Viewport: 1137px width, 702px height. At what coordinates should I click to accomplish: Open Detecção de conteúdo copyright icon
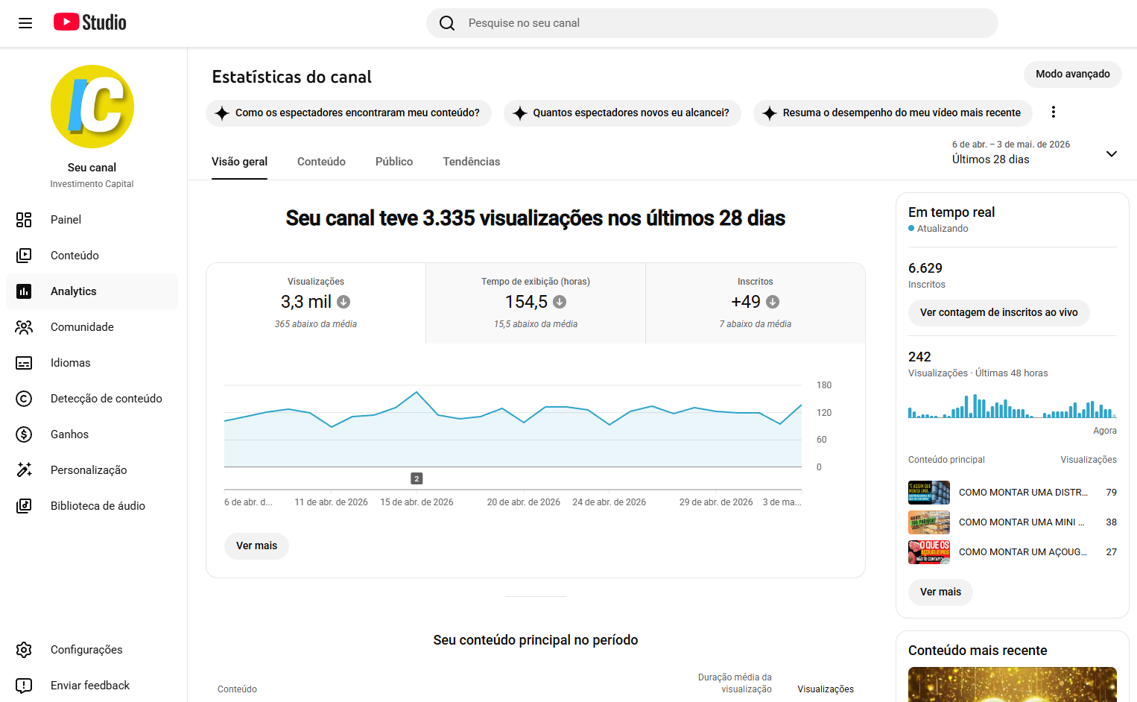(x=24, y=399)
